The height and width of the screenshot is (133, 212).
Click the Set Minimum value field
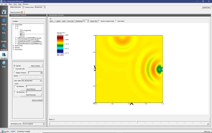(x=34, y=86)
